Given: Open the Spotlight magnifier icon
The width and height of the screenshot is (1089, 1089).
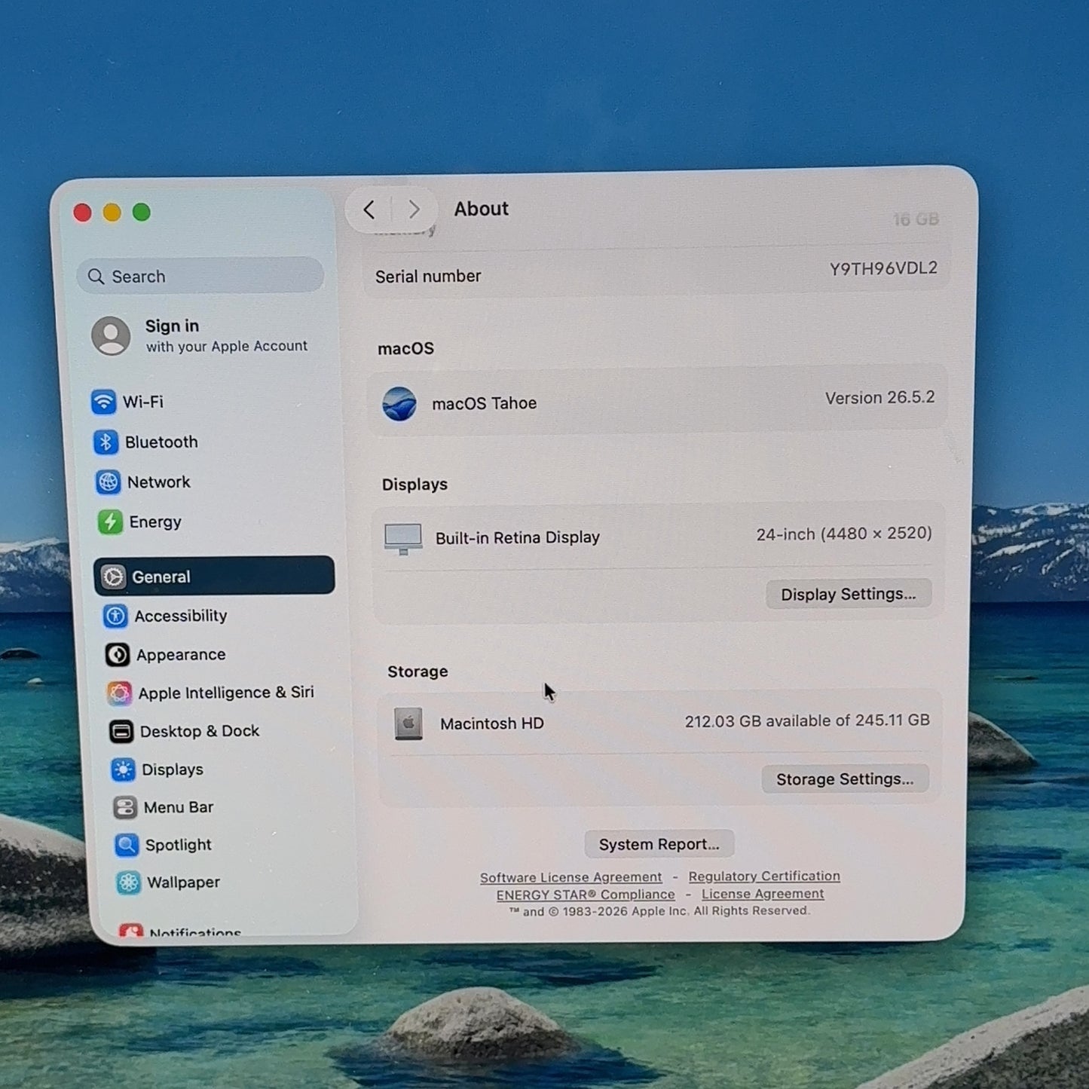Looking at the screenshot, I should 127,845.
